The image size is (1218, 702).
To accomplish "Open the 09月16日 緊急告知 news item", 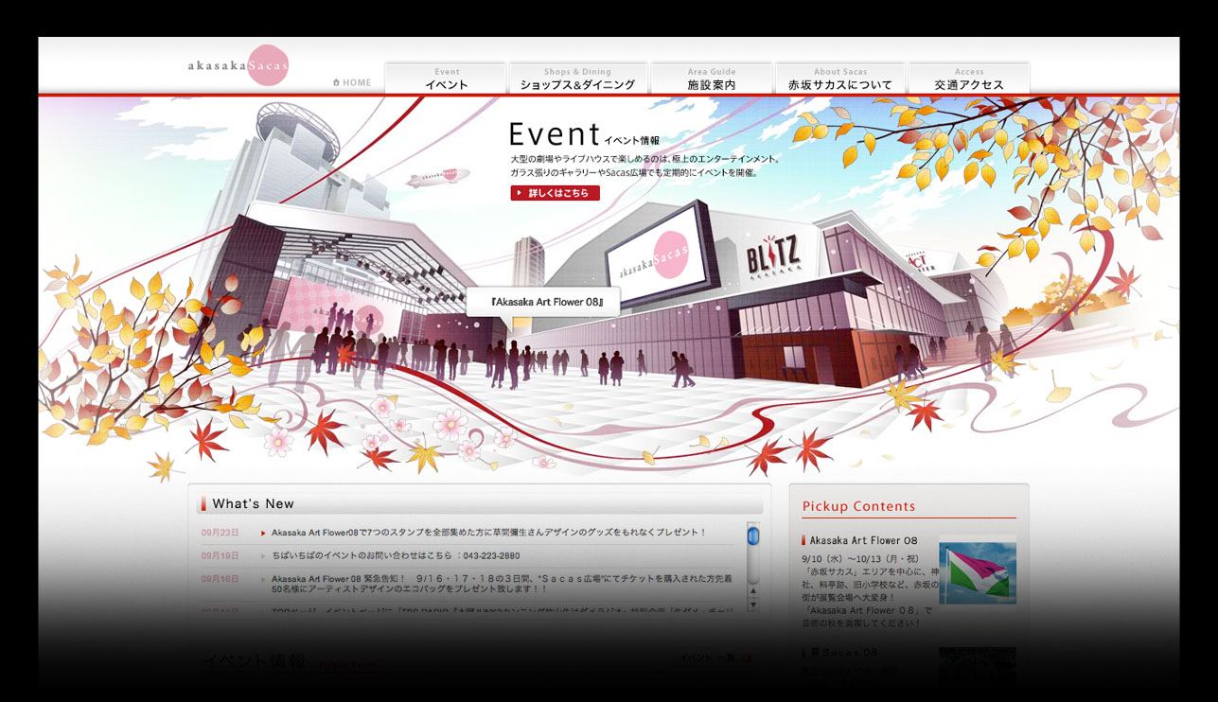I will 503,584.
